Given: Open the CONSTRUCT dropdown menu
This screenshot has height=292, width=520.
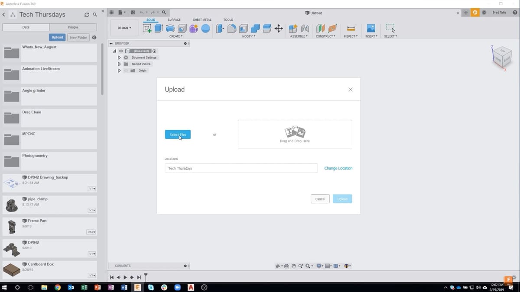Looking at the screenshot, I should coord(325,36).
